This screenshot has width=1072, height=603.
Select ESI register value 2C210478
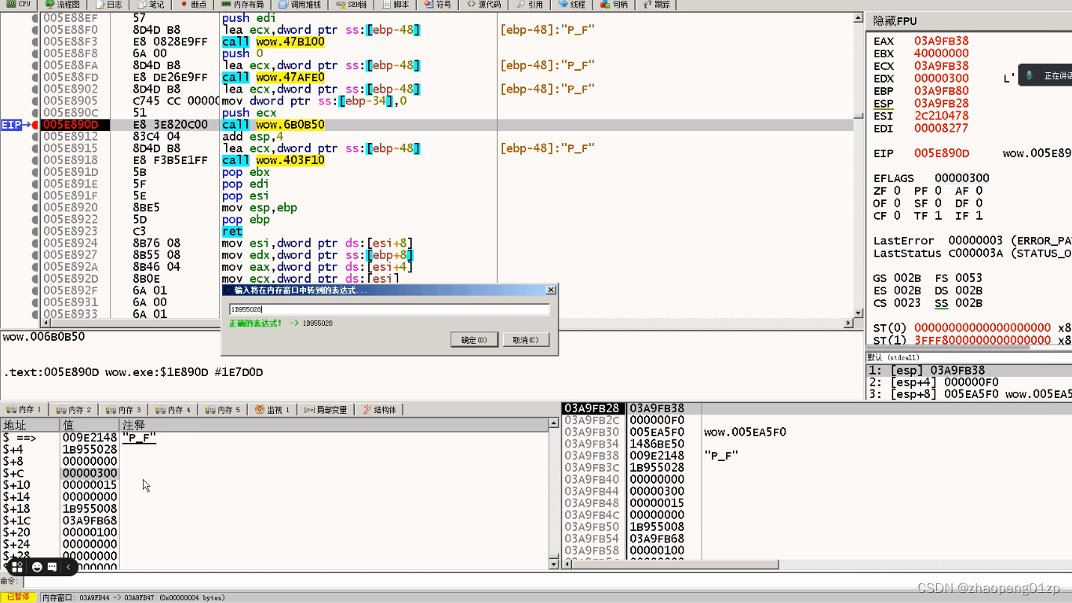click(x=941, y=116)
